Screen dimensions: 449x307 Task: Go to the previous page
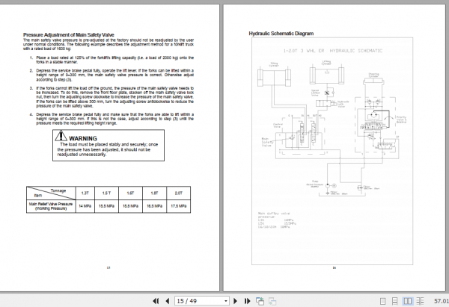point(168,301)
